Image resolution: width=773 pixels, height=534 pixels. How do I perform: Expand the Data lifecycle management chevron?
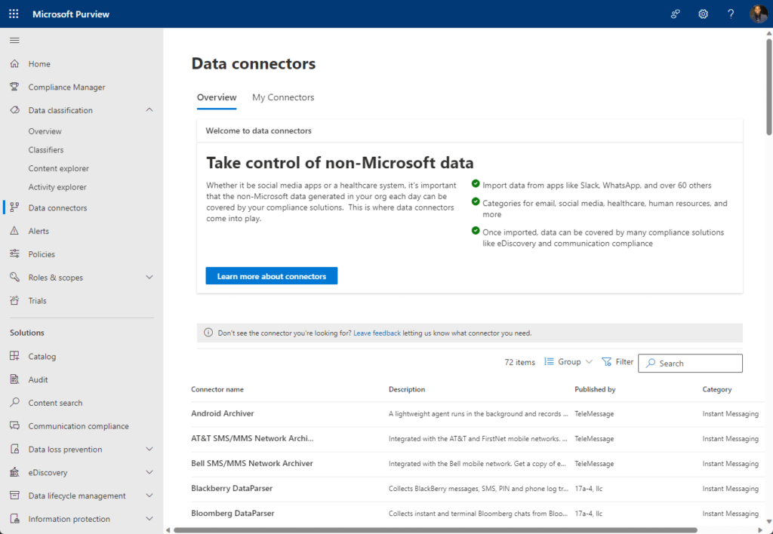point(149,495)
